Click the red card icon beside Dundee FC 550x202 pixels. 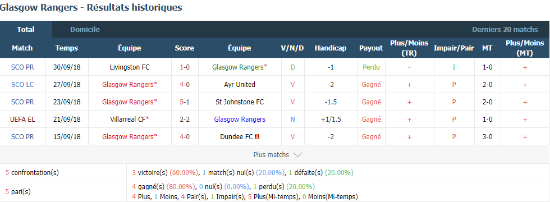pyautogui.click(x=257, y=137)
